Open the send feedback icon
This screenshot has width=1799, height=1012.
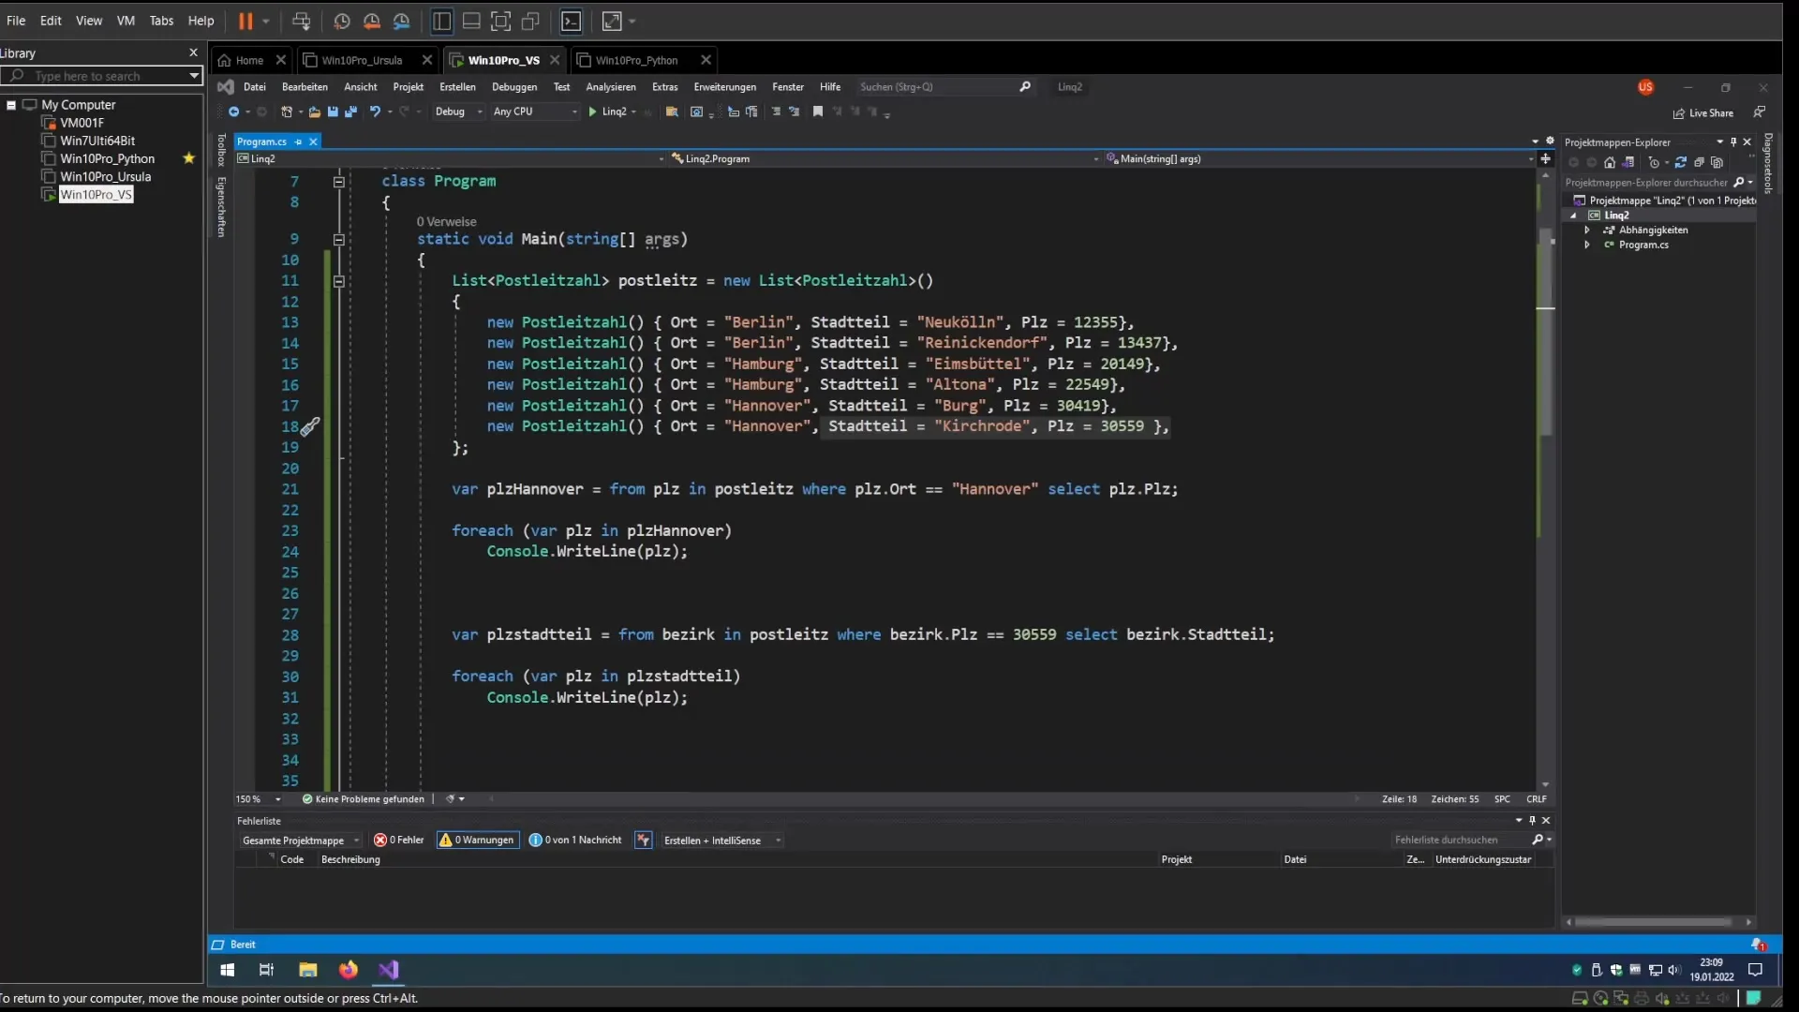(1760, 112)
